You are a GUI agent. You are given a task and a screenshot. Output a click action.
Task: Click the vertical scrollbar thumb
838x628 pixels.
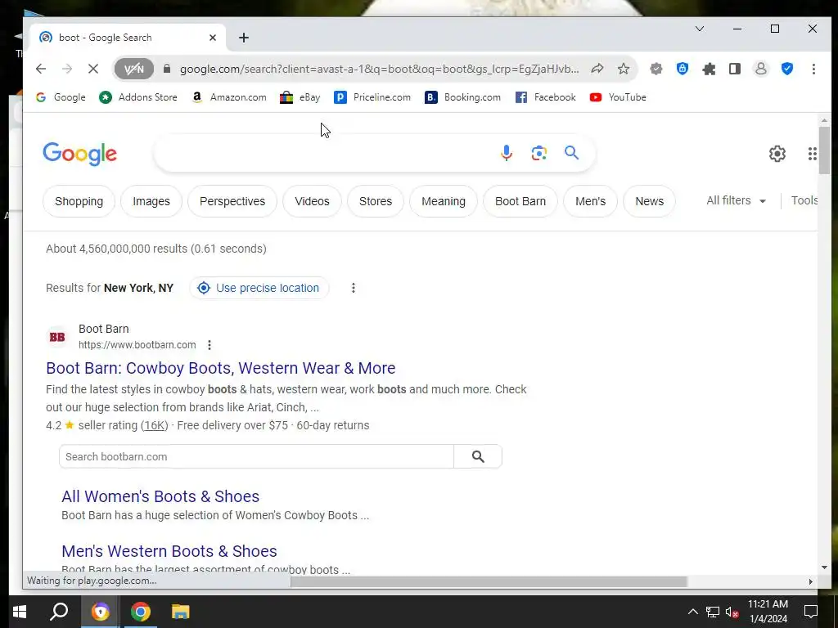click(x=824, y=150)
